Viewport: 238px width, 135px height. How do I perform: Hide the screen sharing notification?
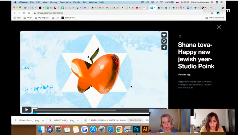[x=146, y=120]
